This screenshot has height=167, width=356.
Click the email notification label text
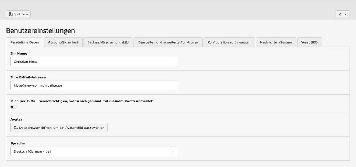tap(81, 101)
